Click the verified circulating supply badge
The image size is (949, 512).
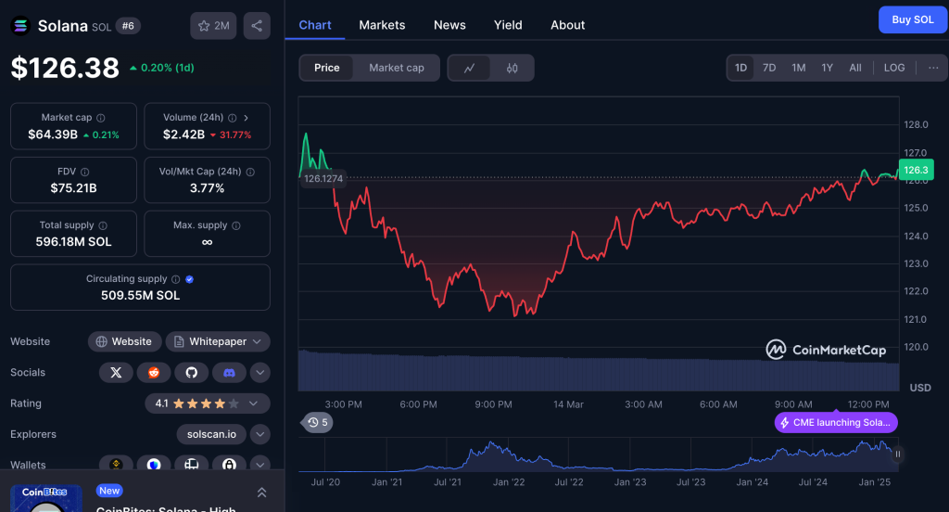coord(189,279)
